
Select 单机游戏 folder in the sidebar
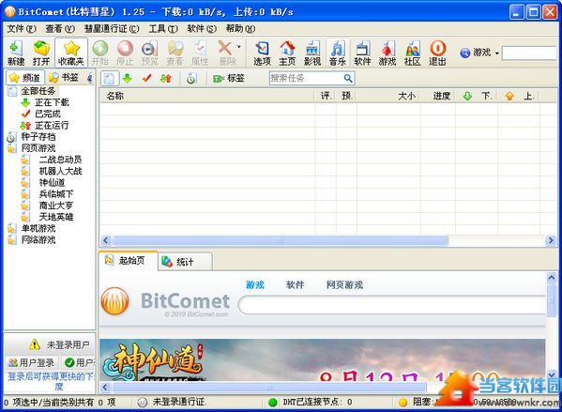38,228
